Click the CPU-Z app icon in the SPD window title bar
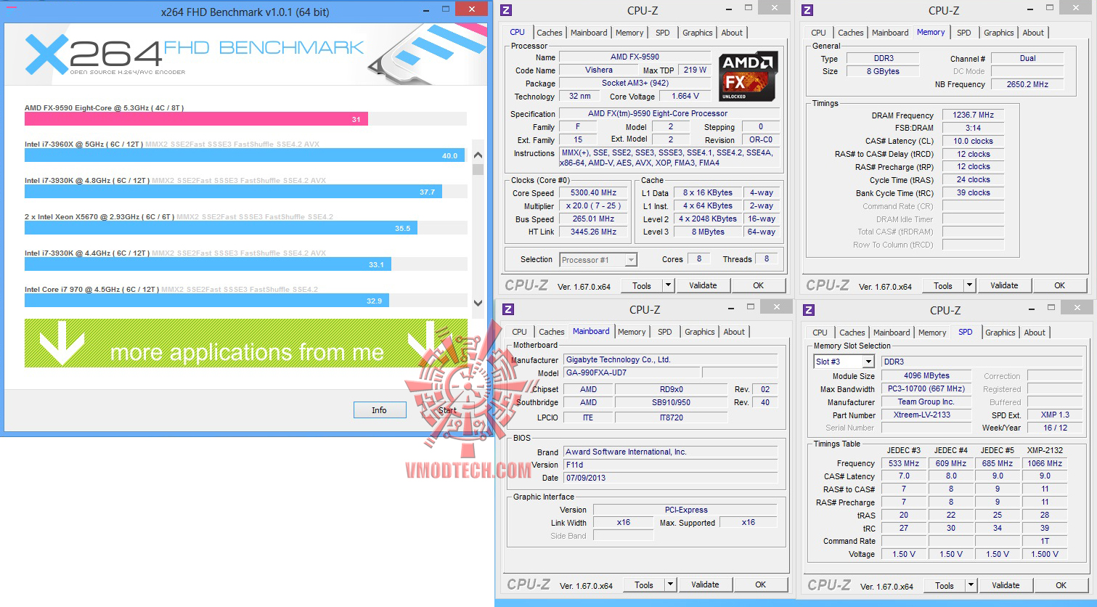1097x607 pixels. [x=809, y=310]
